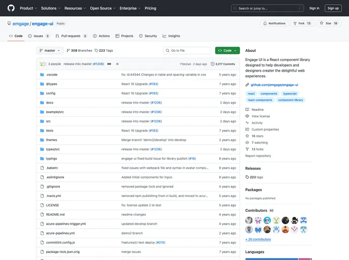Open azure-pipelines-trigger.yml file
The image size is (349, 260).
pos(65,224)
